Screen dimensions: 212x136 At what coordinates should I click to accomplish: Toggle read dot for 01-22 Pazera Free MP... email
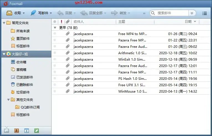click(55, 40)
